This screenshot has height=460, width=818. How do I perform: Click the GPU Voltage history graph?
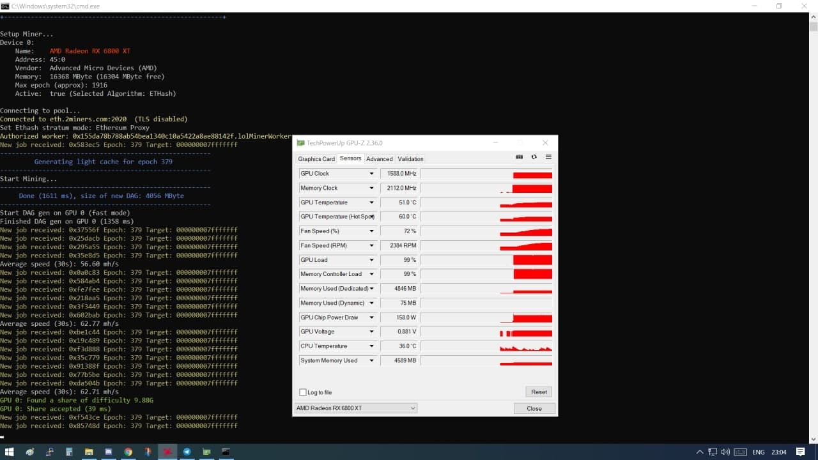coord(486,332)
